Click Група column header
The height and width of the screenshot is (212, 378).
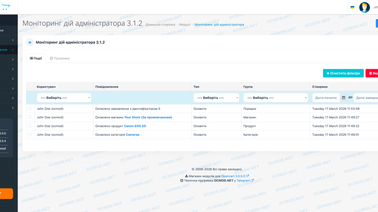click(x=248, y=87)
